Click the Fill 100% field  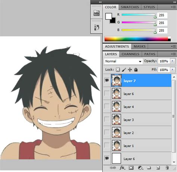(x=164, y=70)
